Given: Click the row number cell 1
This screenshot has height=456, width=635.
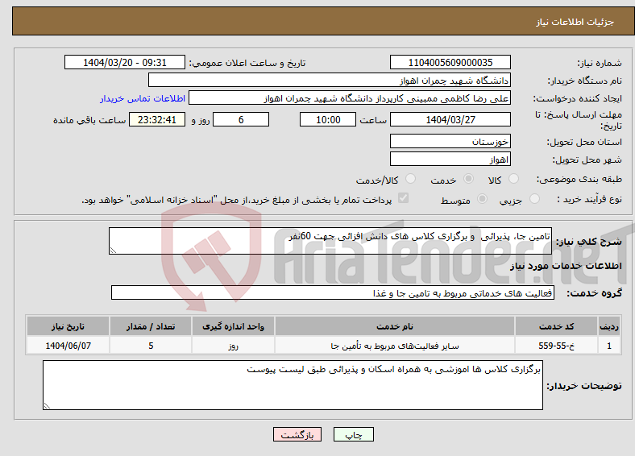Looking at the screenshot, I should [x=609, y=346].
